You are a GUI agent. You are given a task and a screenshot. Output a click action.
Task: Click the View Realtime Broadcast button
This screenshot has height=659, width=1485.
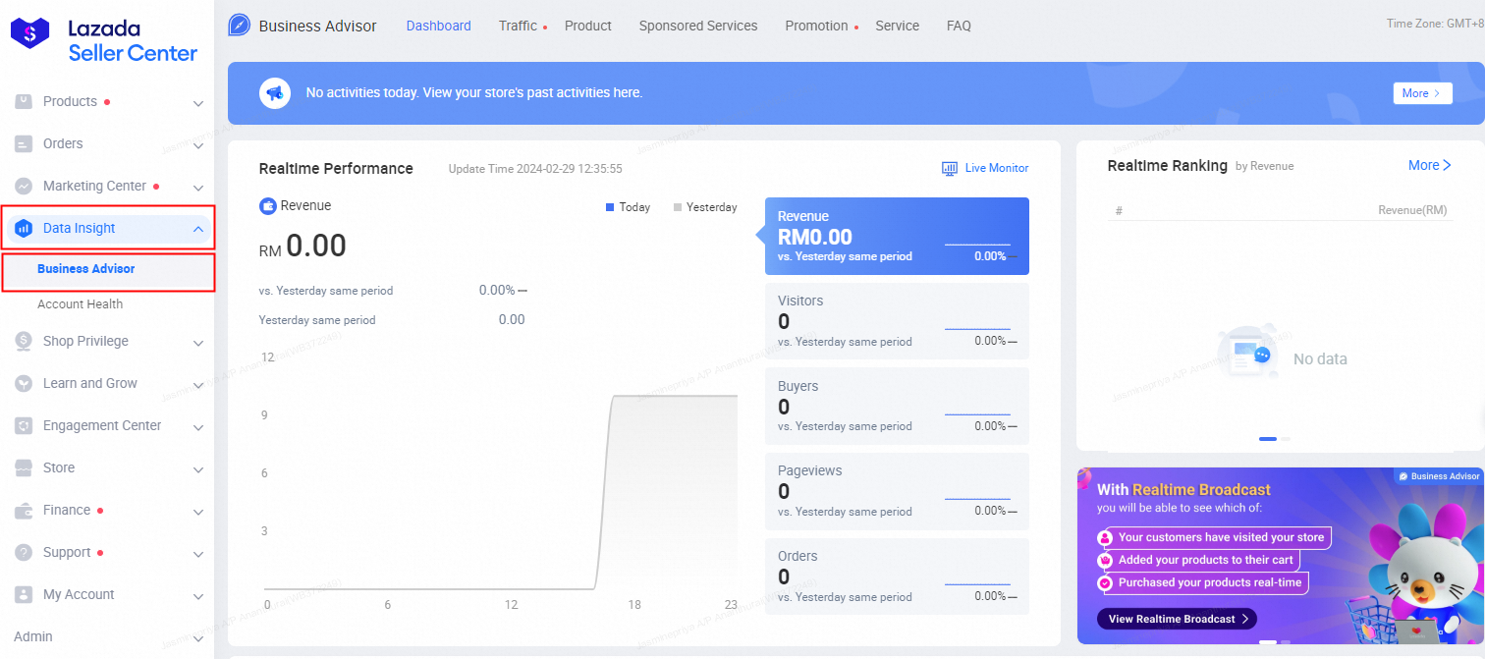(x=1176, y=619)
